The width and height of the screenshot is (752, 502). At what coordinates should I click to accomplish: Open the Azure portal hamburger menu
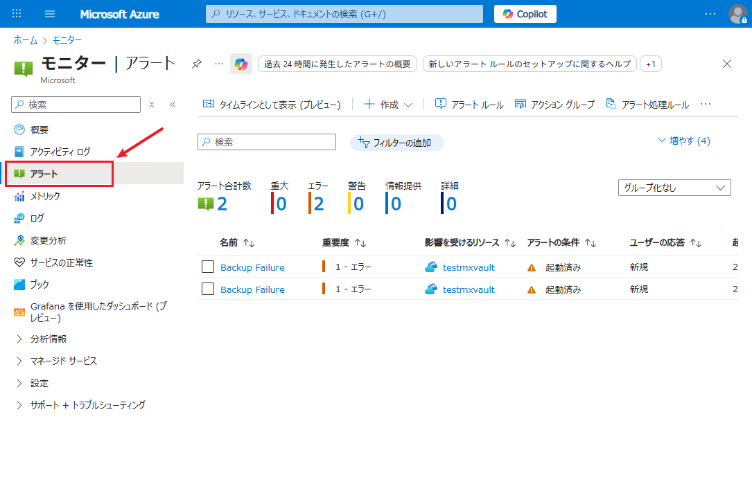(49, 14)
